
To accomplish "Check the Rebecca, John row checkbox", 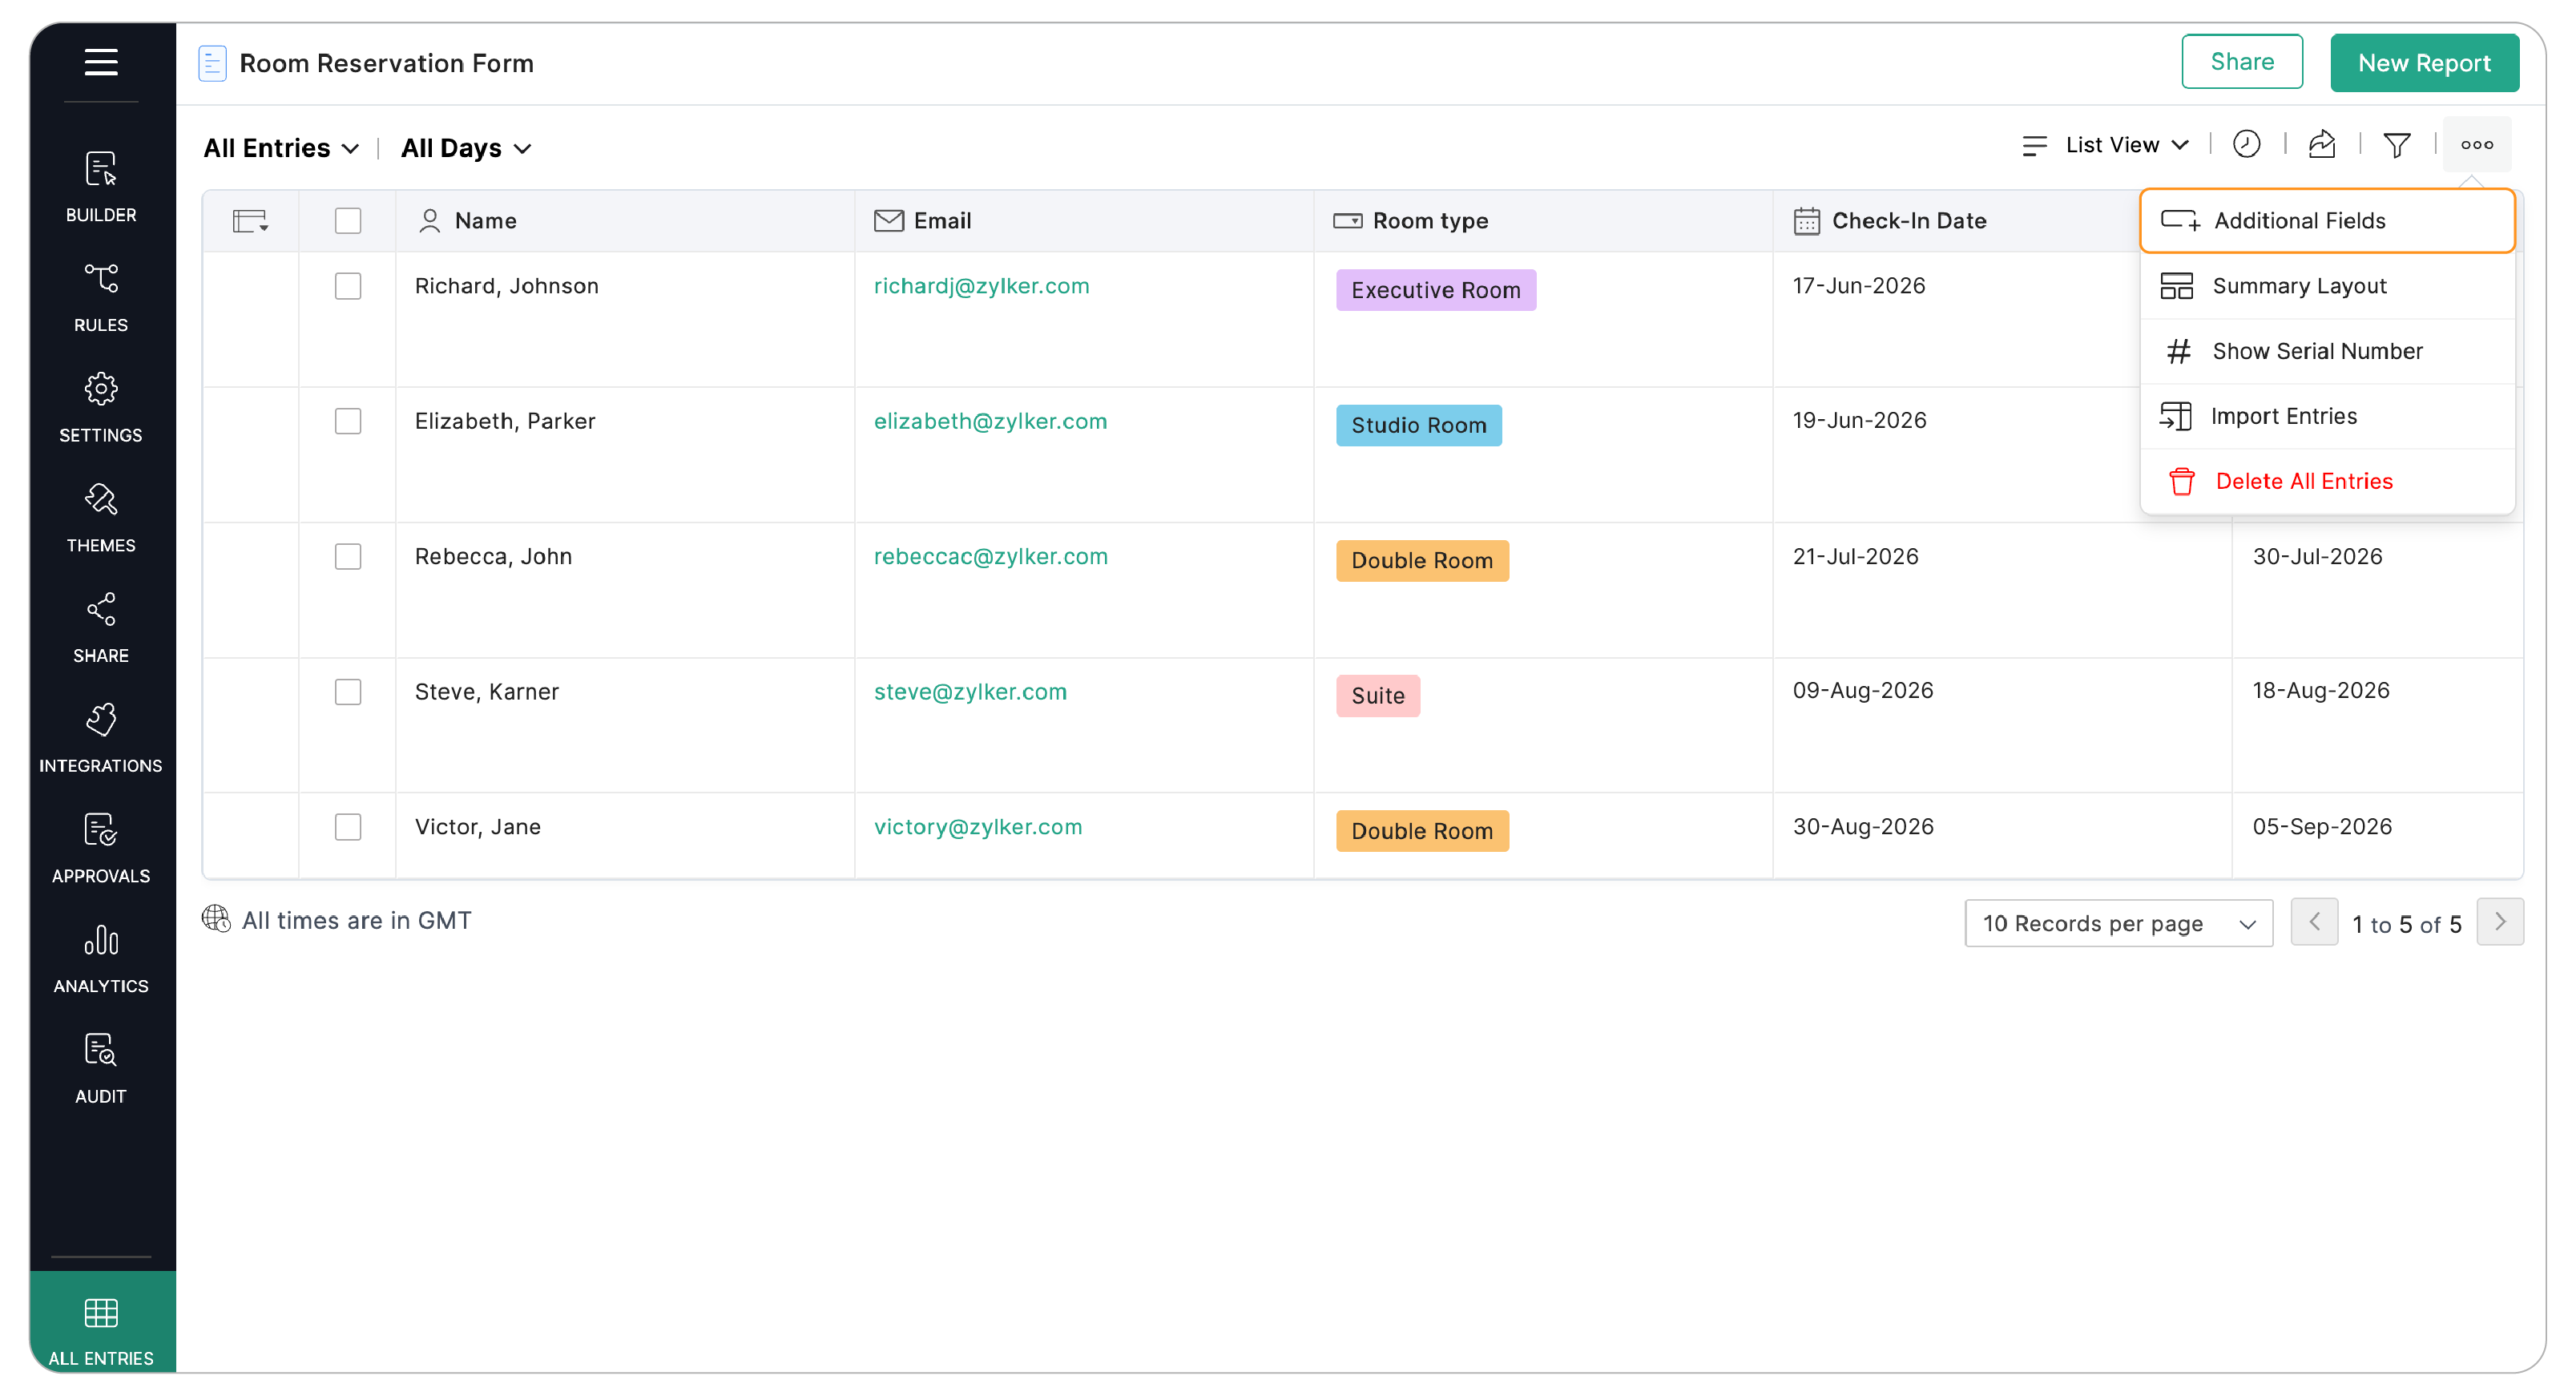I will tap(348, 556).
